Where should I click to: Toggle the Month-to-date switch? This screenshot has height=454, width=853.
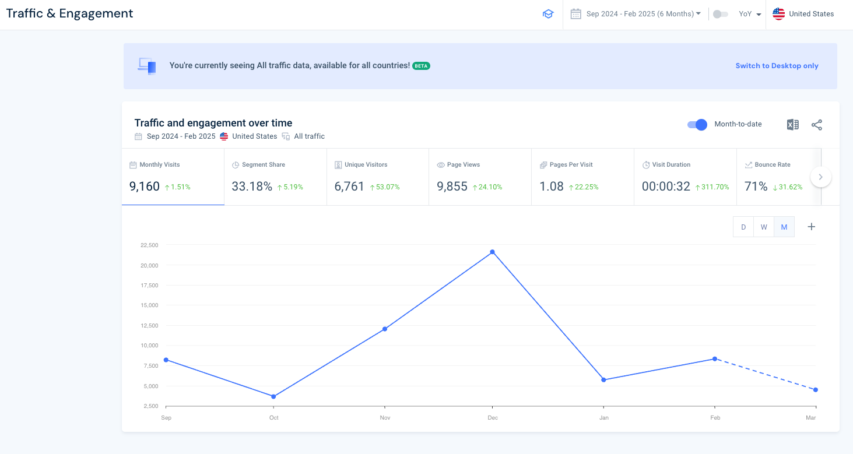point(697,124)
